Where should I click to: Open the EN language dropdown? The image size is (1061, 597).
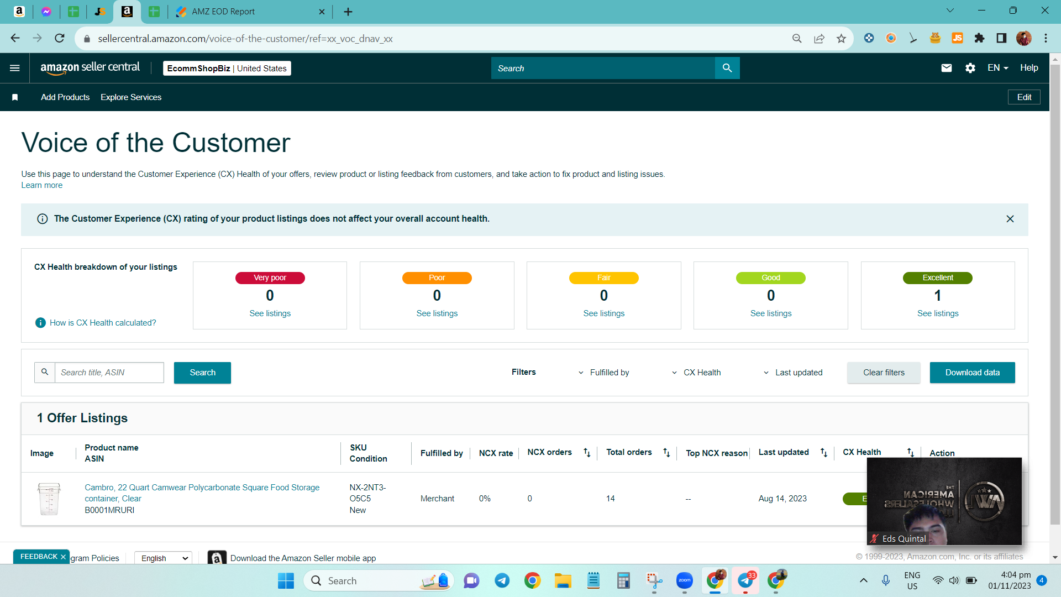coord(998,68)
